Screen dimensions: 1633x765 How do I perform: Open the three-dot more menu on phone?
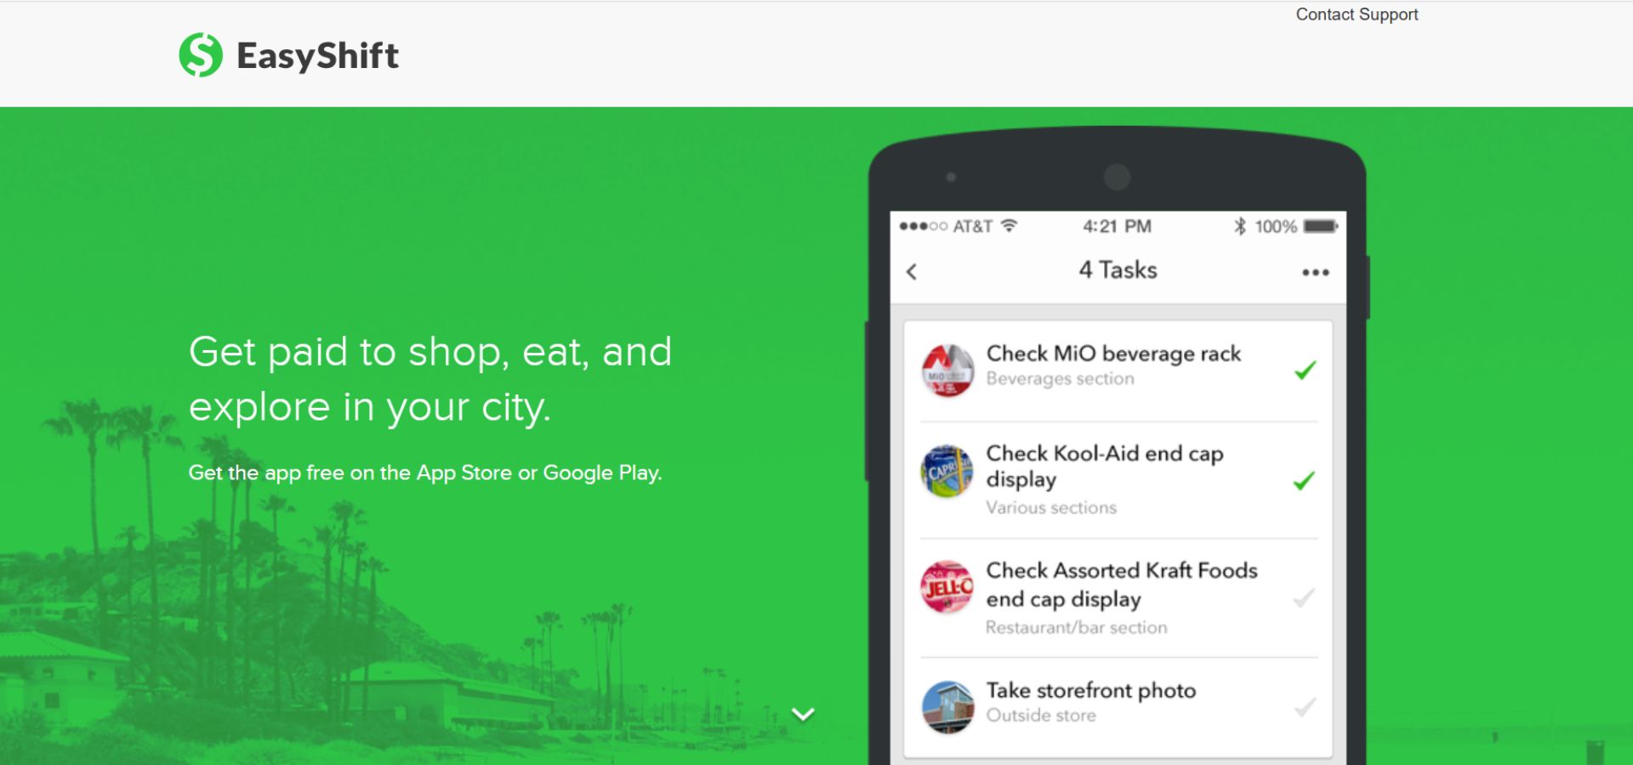[1315, 272]
